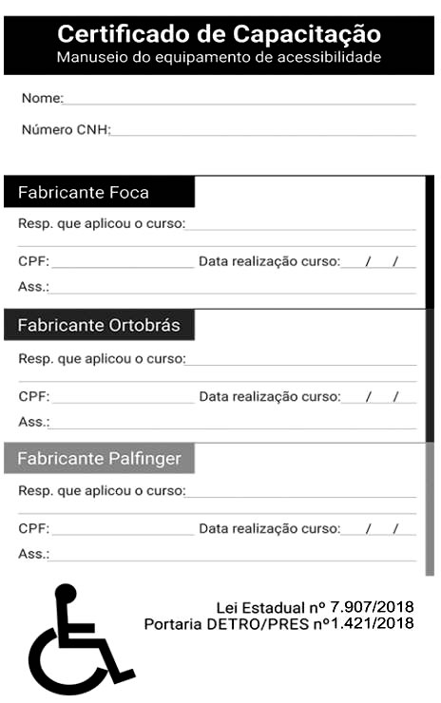Click the CPF field under Fabricante Palfinger
441x703 pixels.
point(123,528)
